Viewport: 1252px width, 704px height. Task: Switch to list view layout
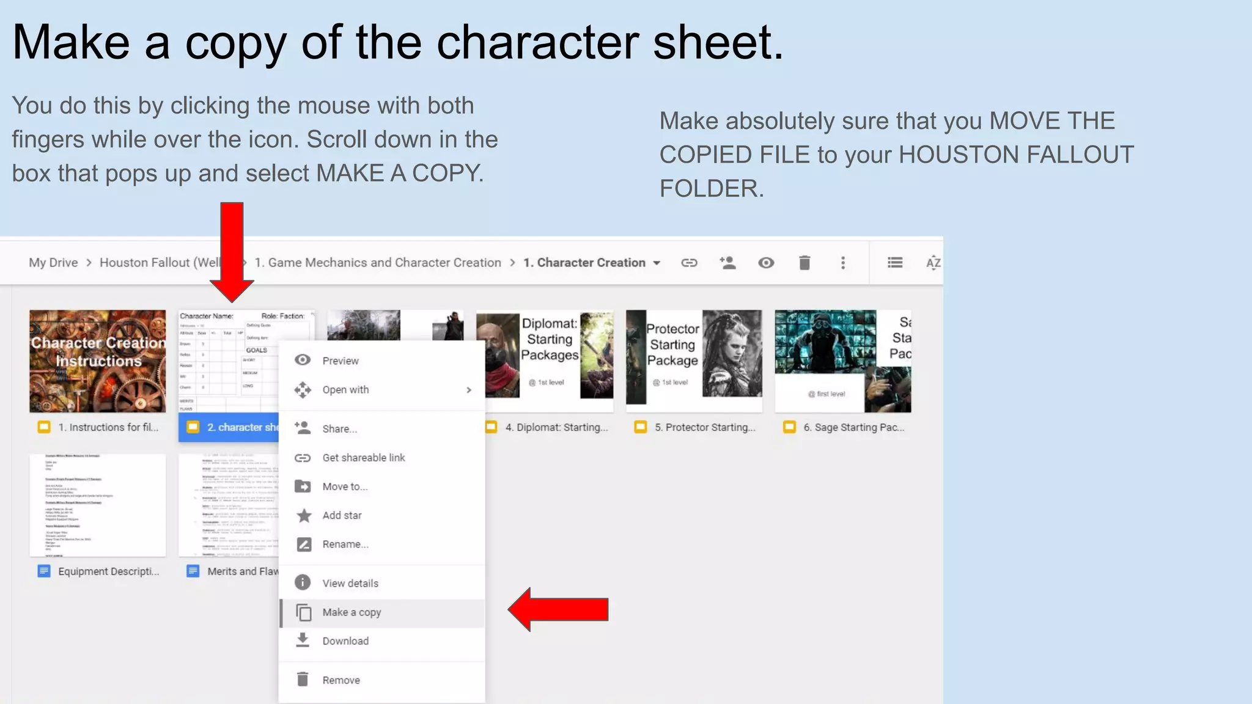(895, 262)
